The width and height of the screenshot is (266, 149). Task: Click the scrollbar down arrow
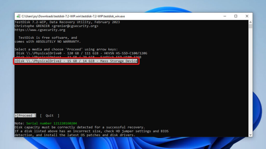coord(250,135)
